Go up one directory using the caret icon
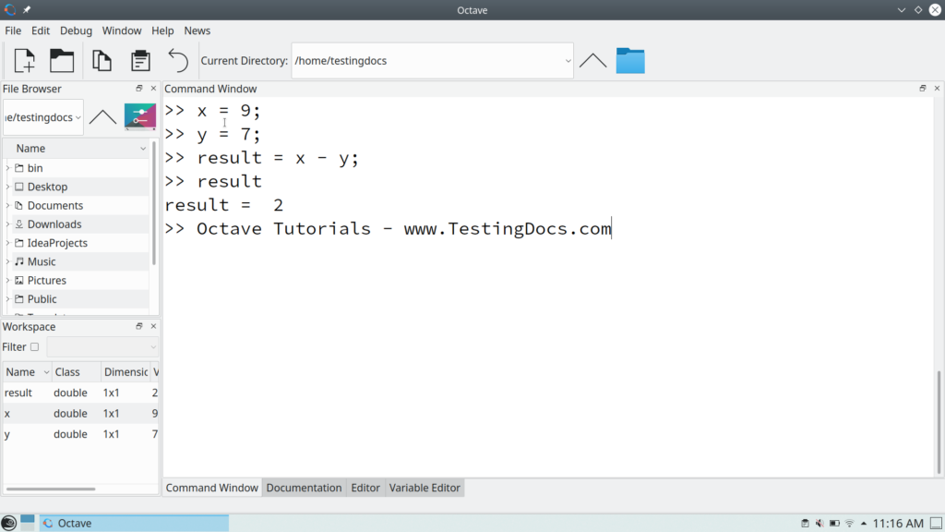Viewport: 945px width, 532px height. tap(592, 60)
